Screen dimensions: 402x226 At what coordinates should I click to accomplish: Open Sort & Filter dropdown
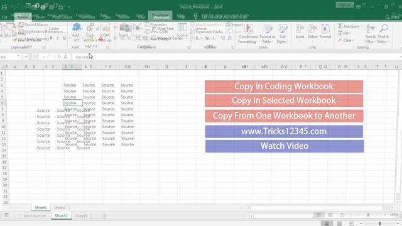point(371,34)
